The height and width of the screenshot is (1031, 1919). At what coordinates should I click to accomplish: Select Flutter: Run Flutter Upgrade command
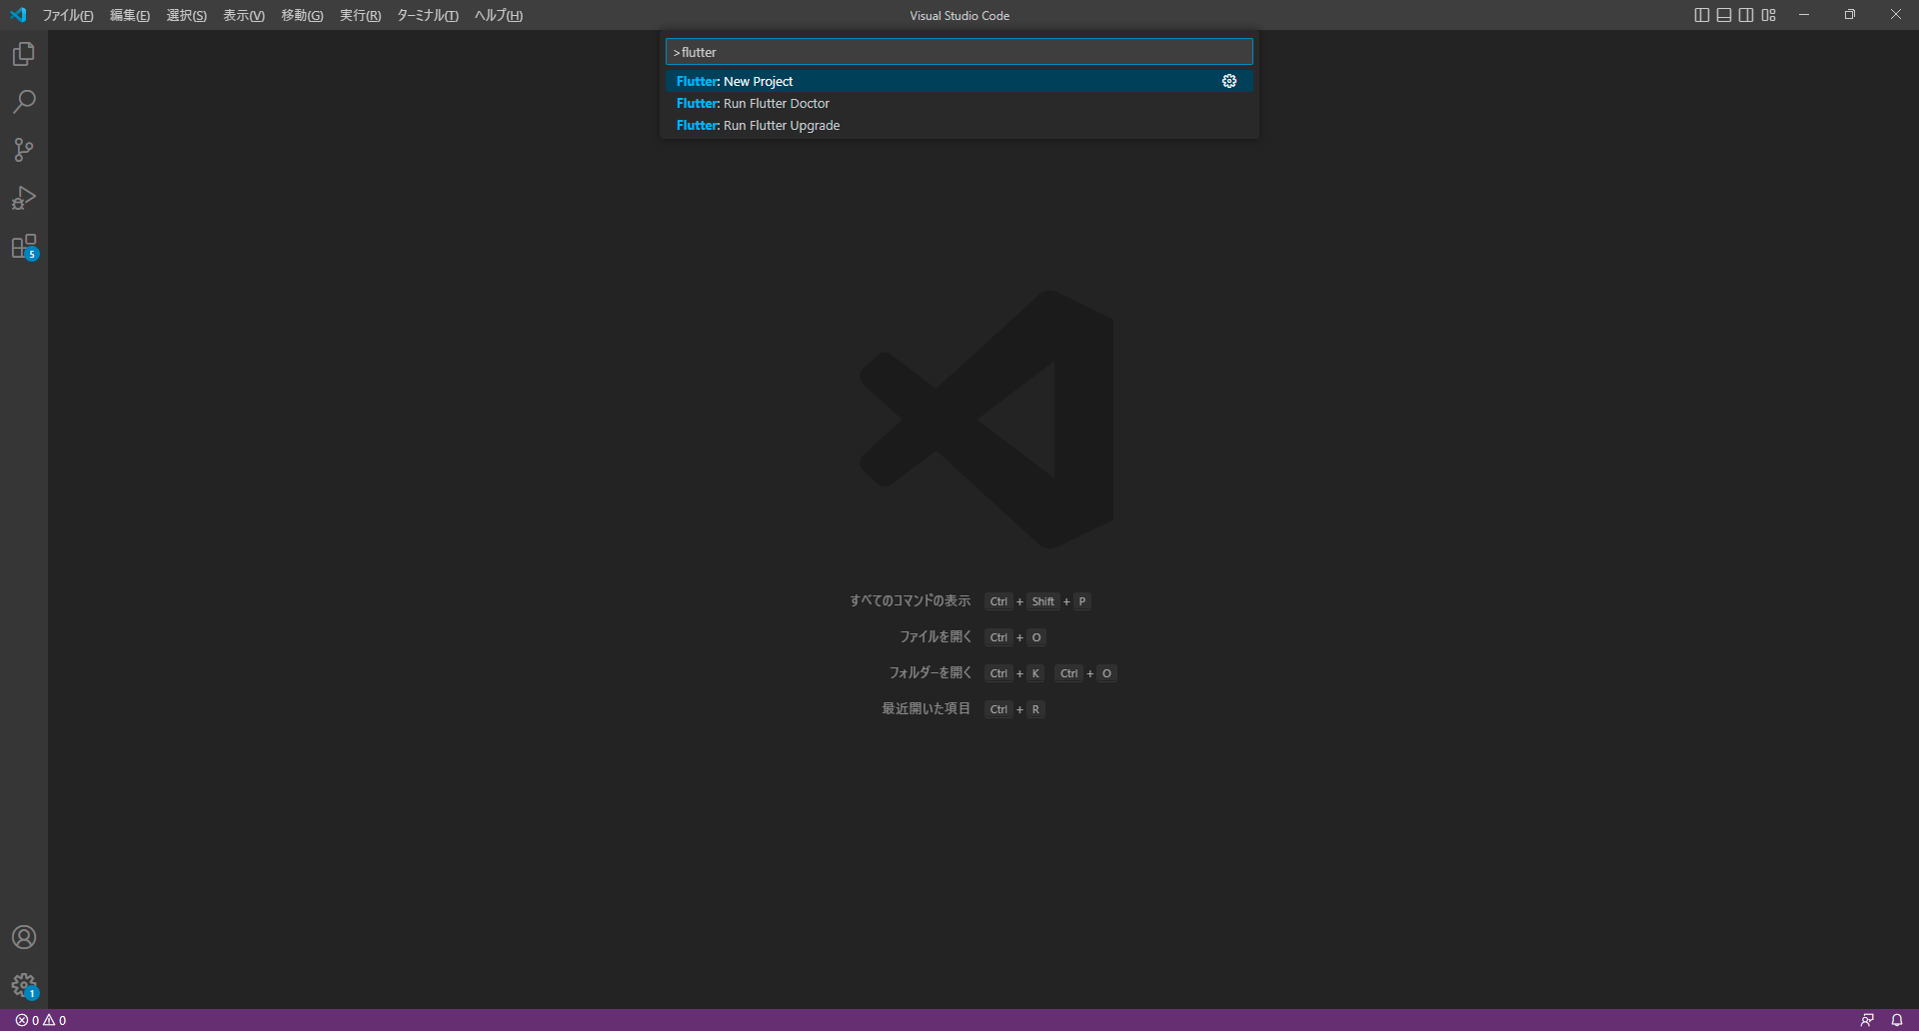(959, 125)
